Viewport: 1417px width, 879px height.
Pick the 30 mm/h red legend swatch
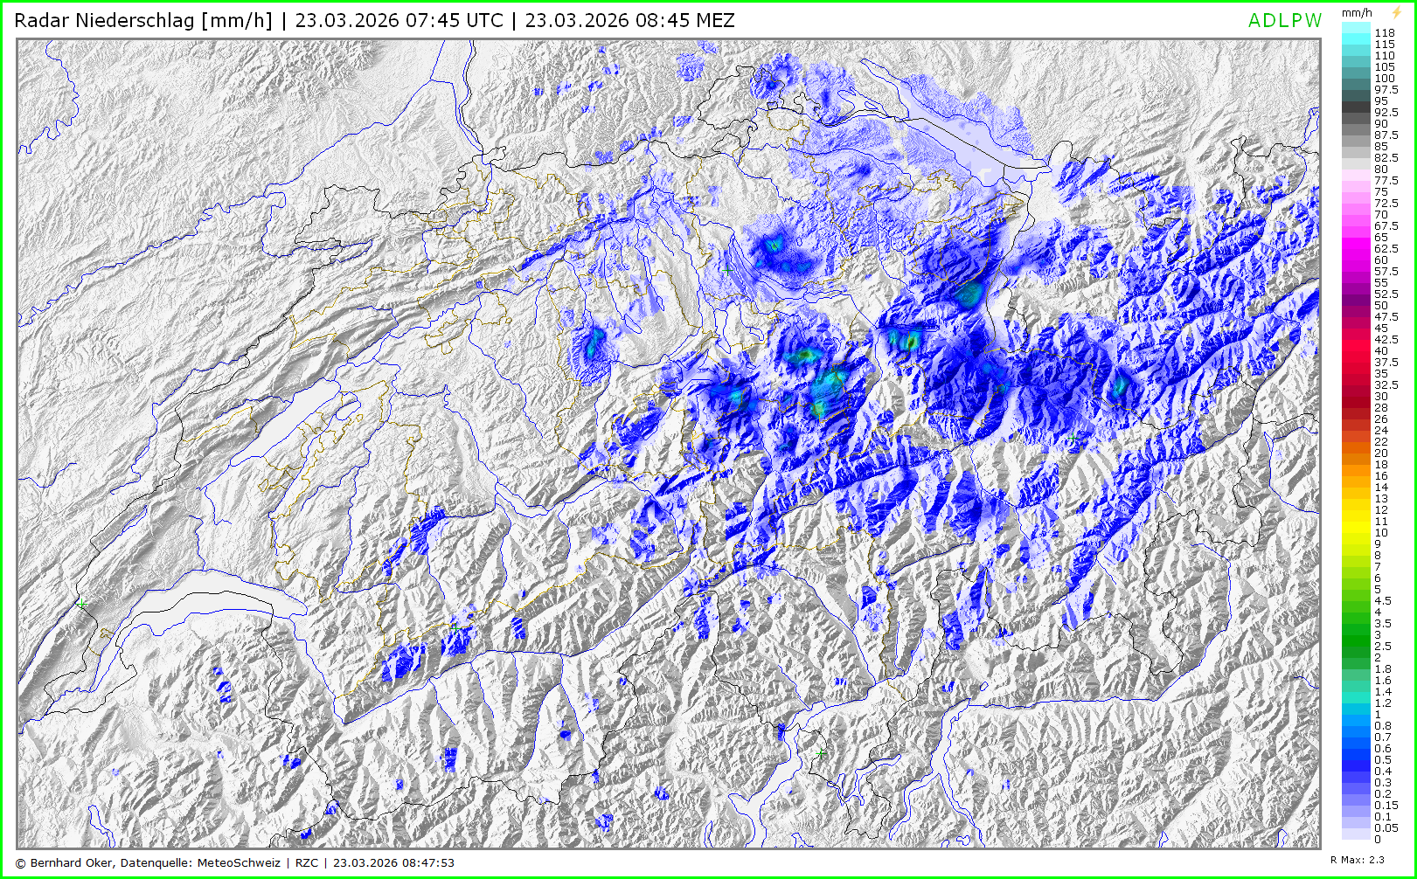1356,397
